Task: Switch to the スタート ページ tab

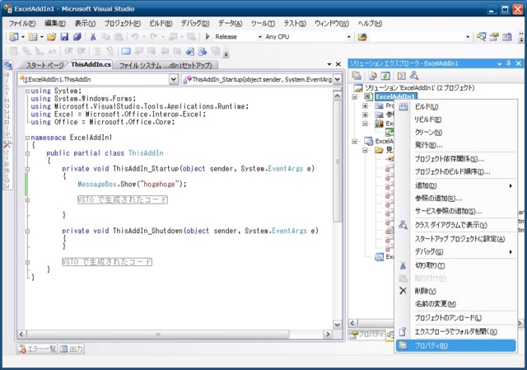Action: point(44,65)
